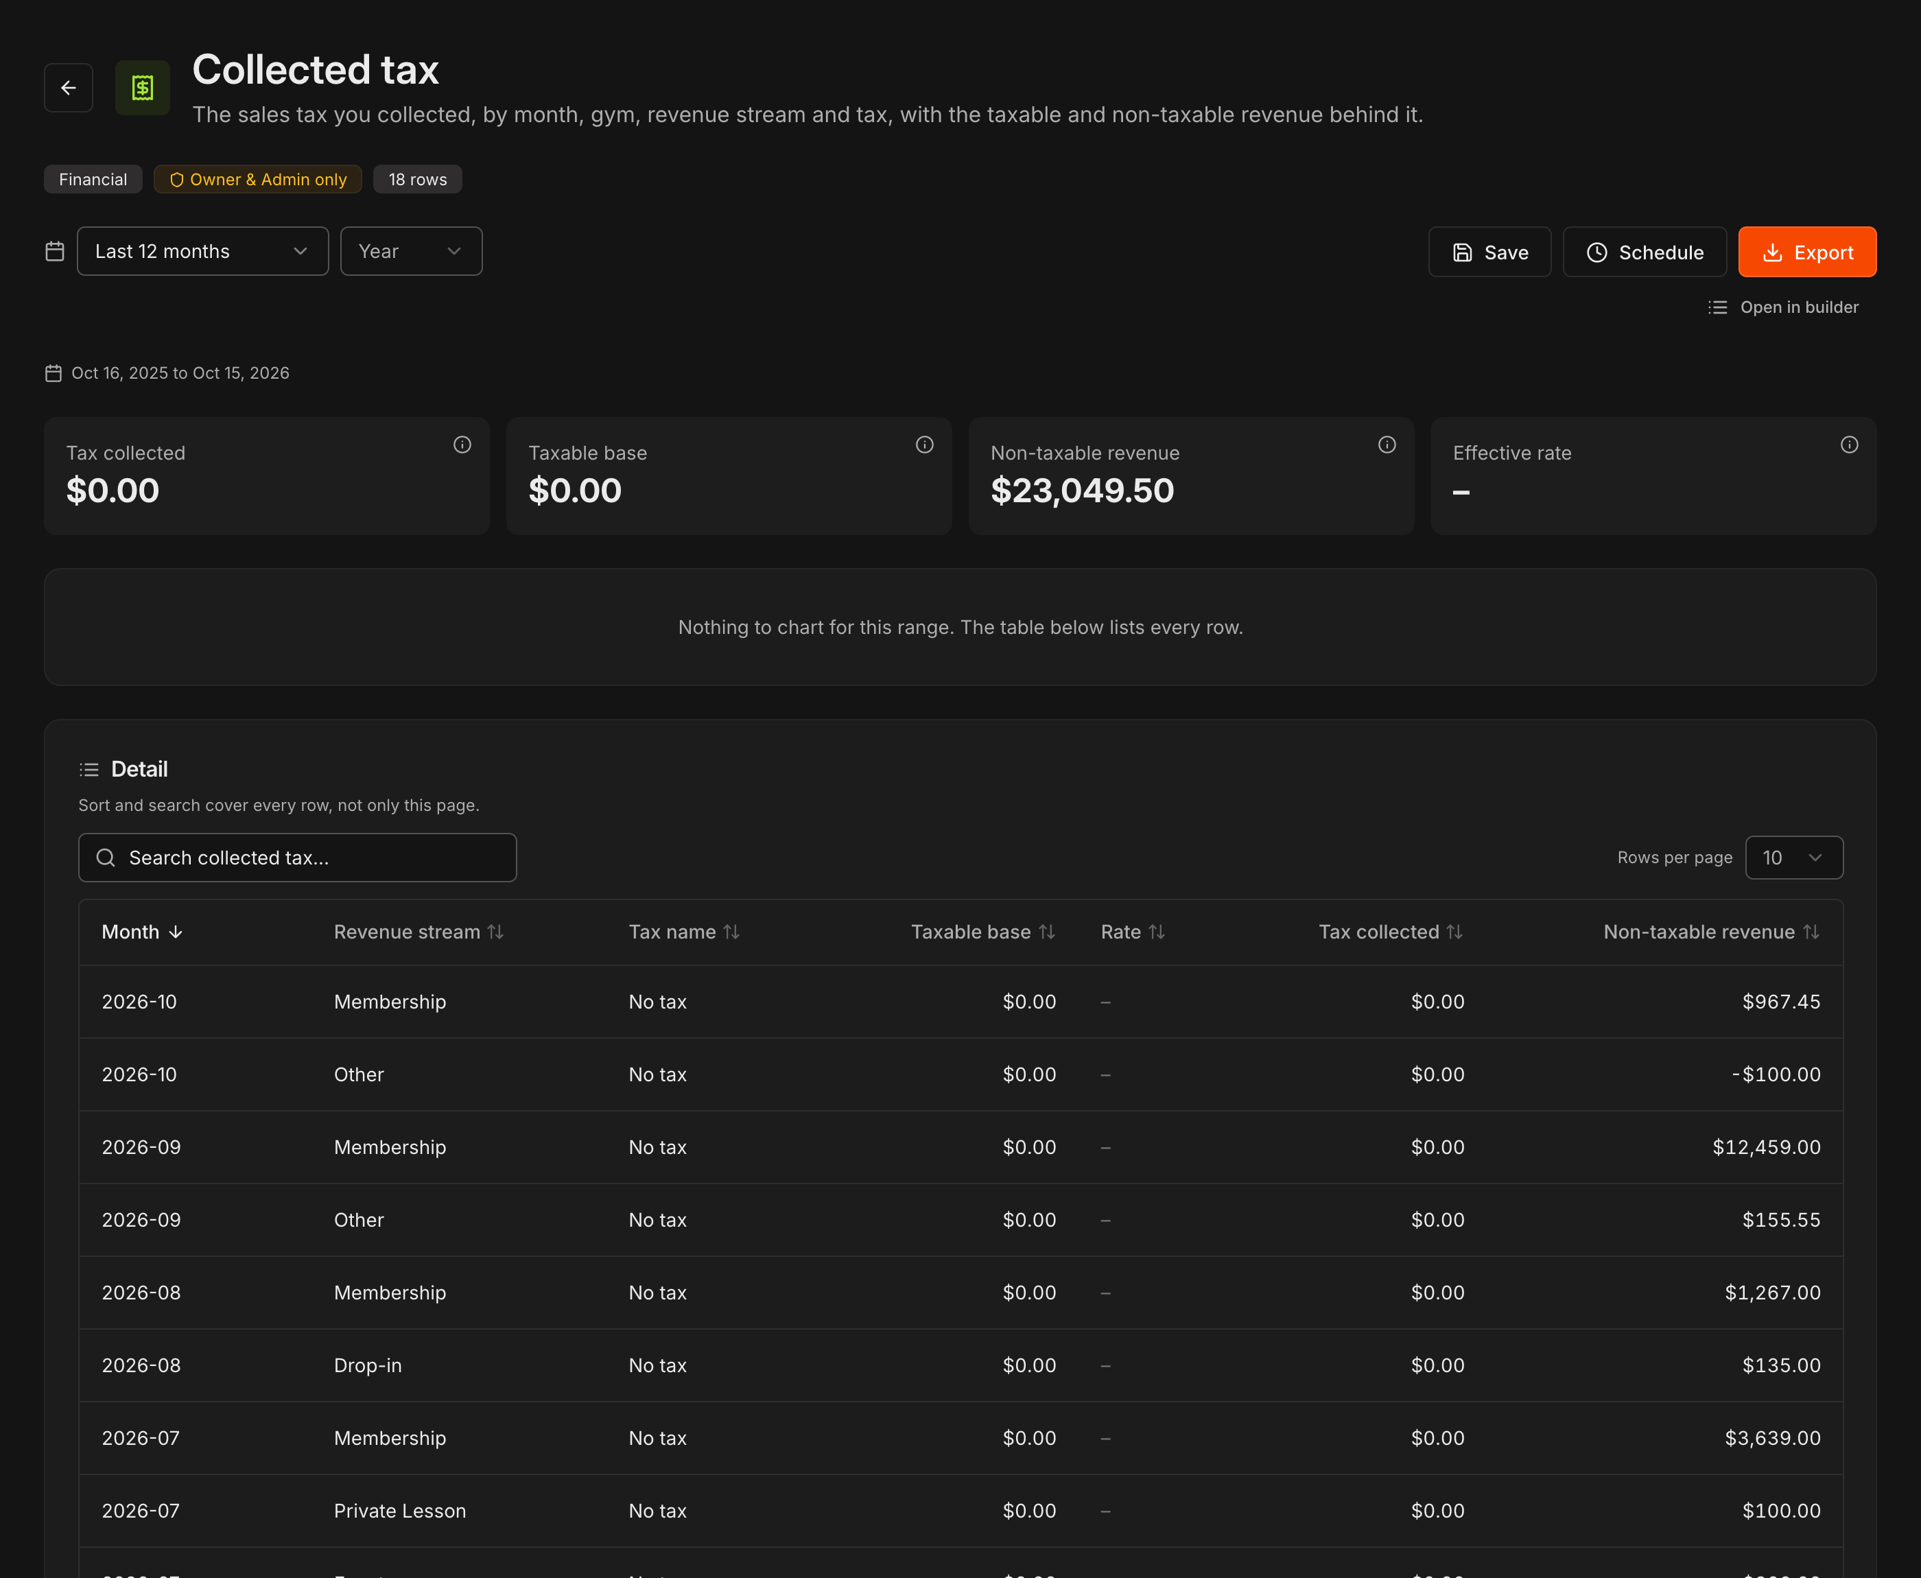The image size is (1921, 1578).
Task: Schedule the report
Action: coord(1645,252)
